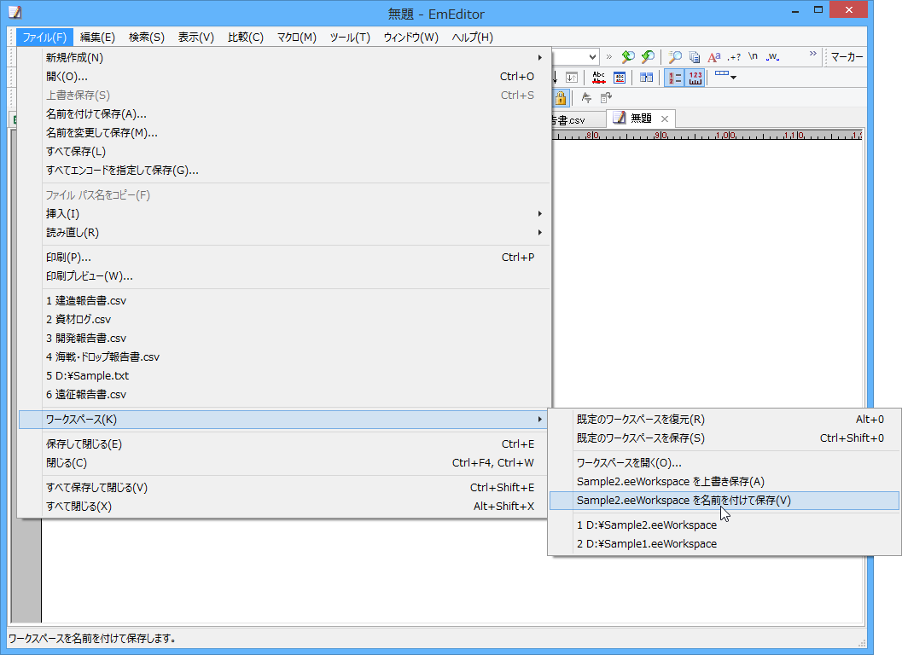This screenshot has width=902, height=655.
Task: Choose 開く(O)... from File menu
Action: click(x=284, y=77)
